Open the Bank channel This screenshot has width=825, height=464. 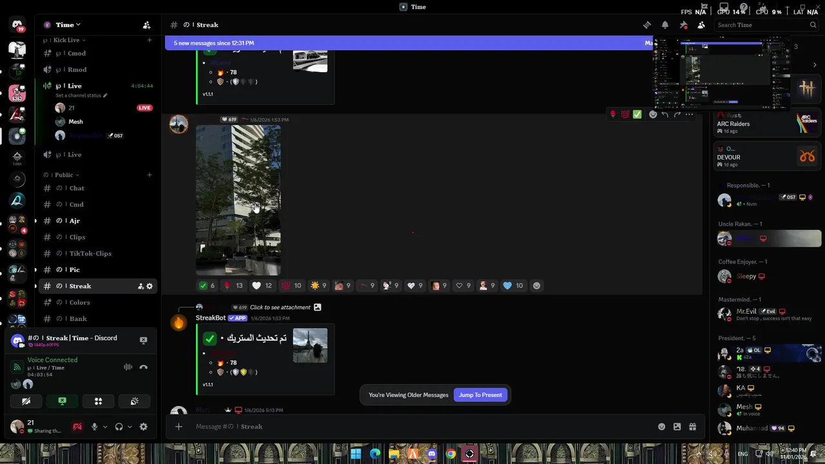97,318
